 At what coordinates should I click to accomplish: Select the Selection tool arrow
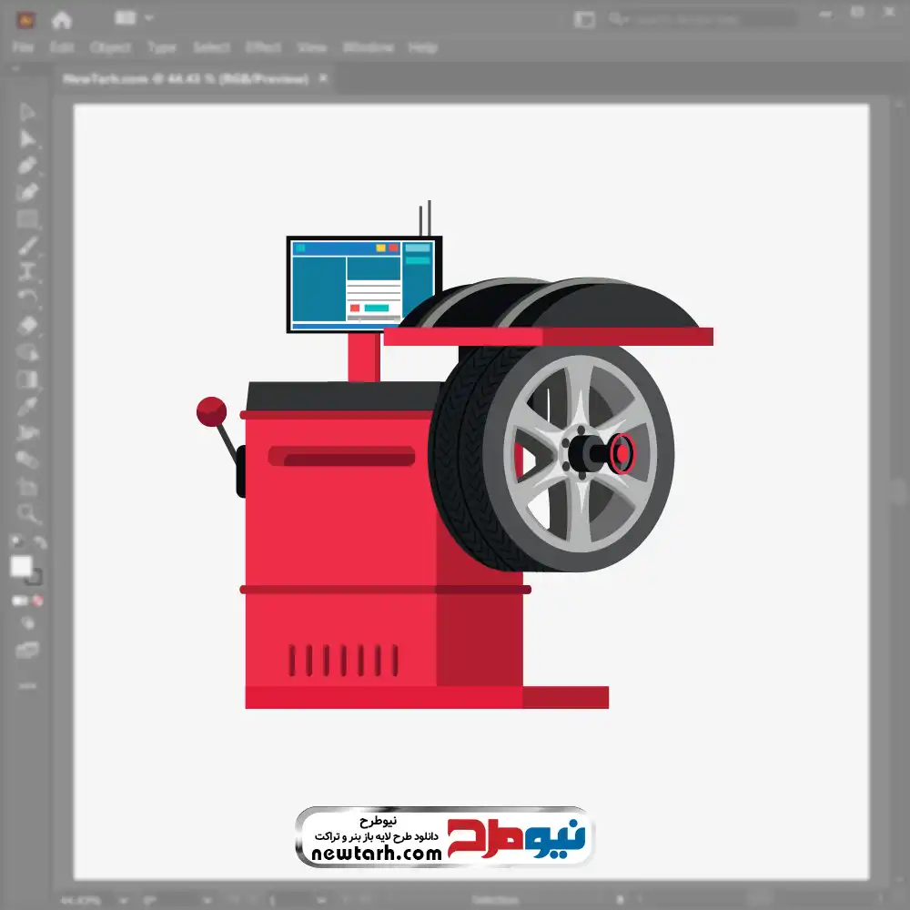(x=27, y=112)
